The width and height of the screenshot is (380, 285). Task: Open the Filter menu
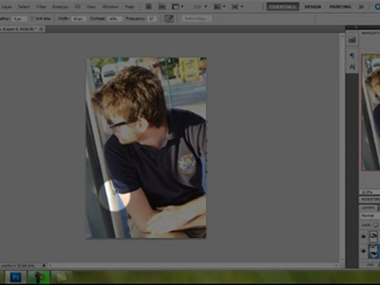point(41,7)
